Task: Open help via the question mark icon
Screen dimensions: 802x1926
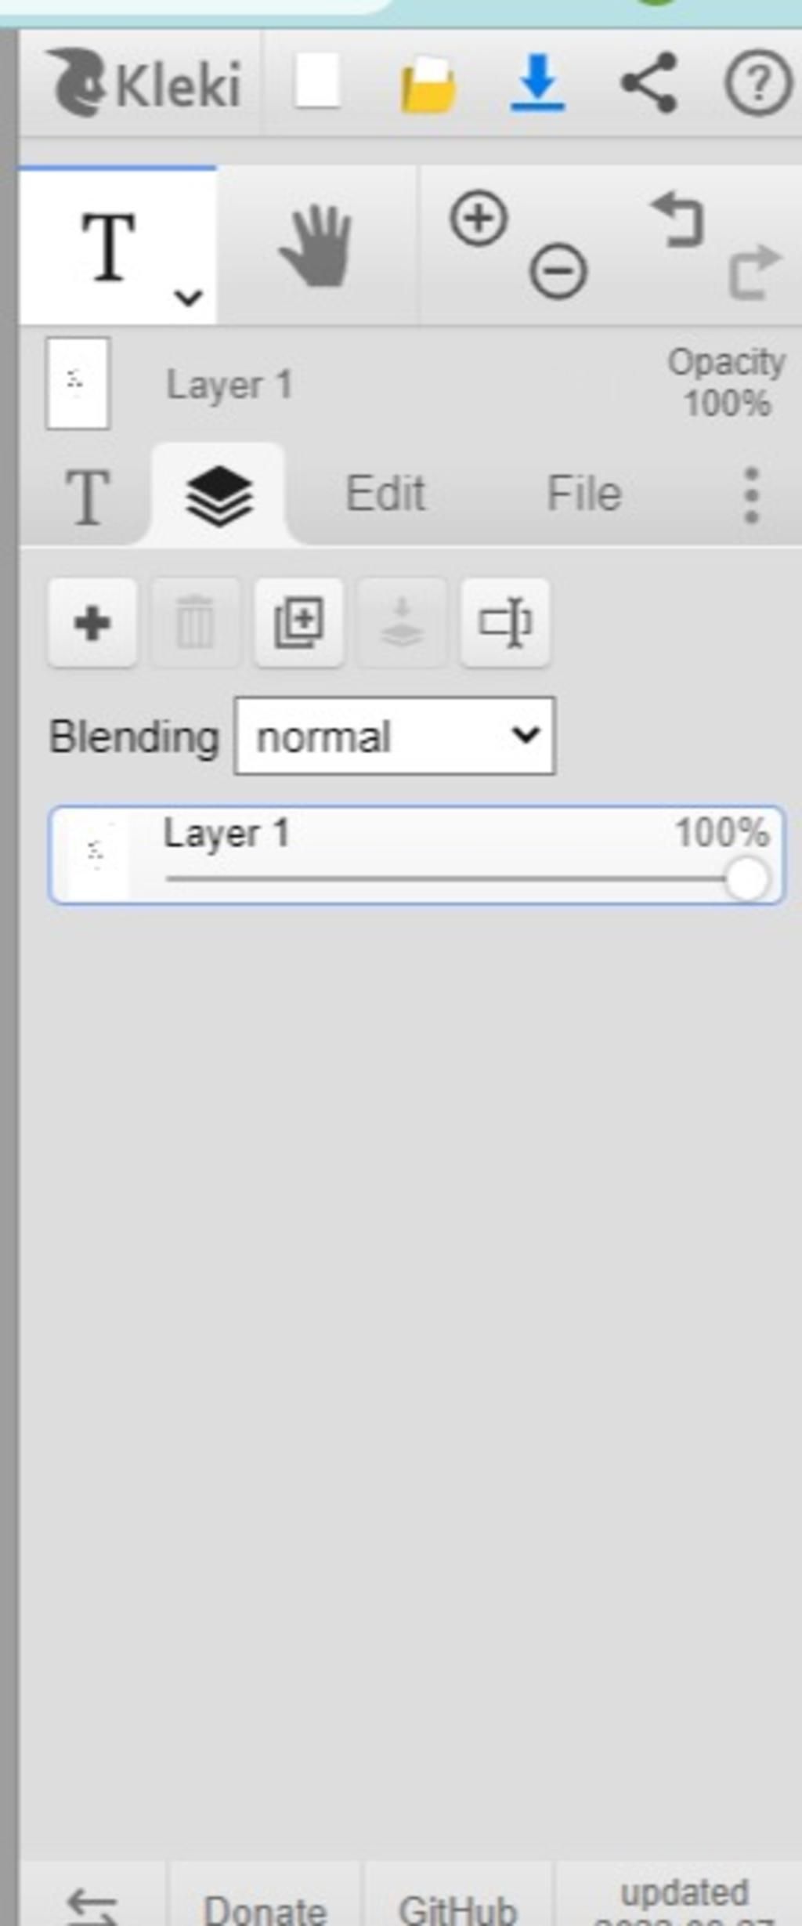Action: (758, 82)
